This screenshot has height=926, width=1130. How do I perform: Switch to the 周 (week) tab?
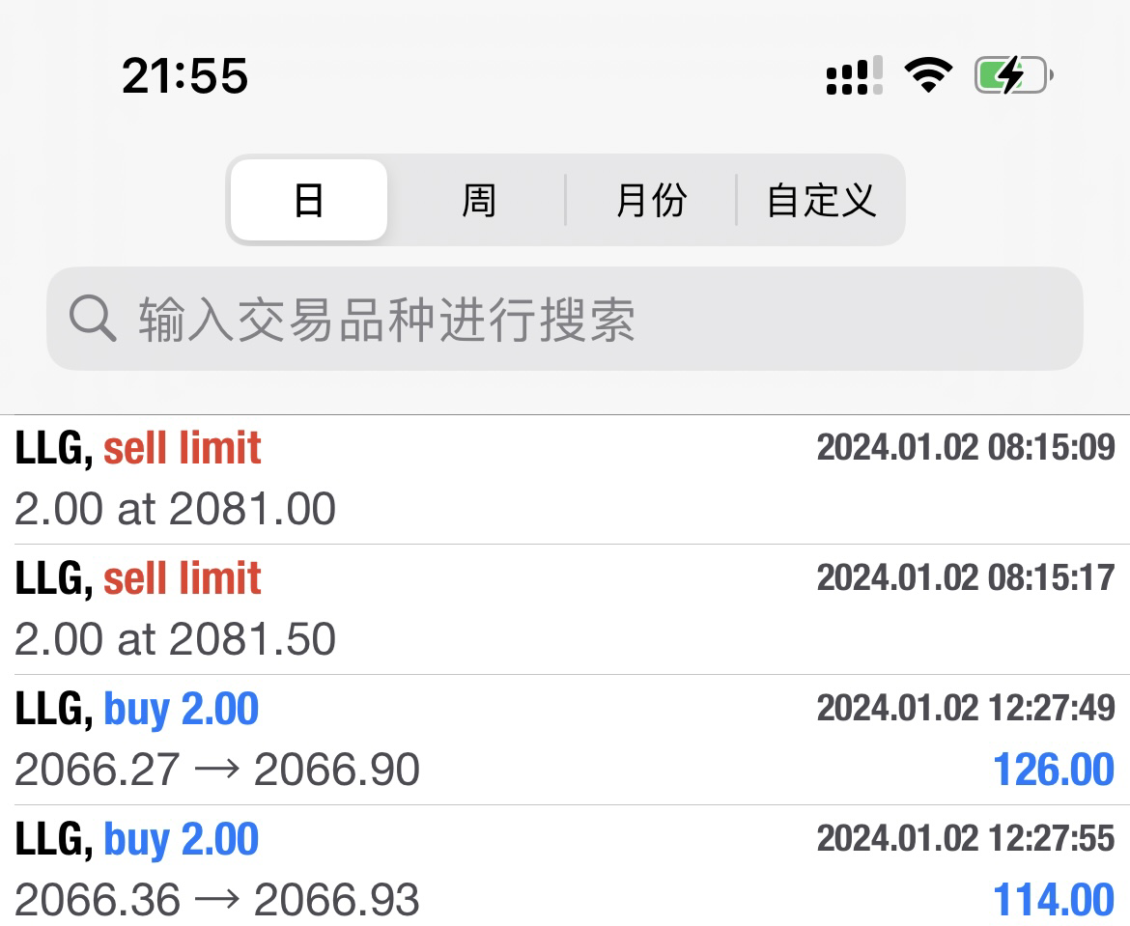(x=478, y=200)
